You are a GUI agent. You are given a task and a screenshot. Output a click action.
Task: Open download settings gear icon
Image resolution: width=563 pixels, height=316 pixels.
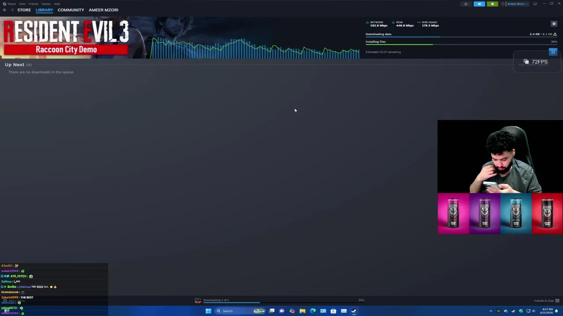tap(554, 24)
